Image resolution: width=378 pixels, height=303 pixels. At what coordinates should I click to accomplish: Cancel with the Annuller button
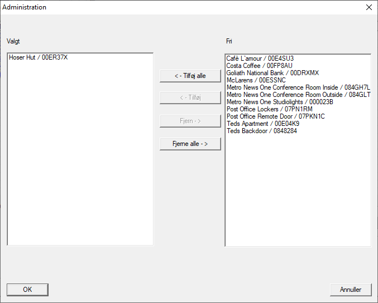coord(351,290)
